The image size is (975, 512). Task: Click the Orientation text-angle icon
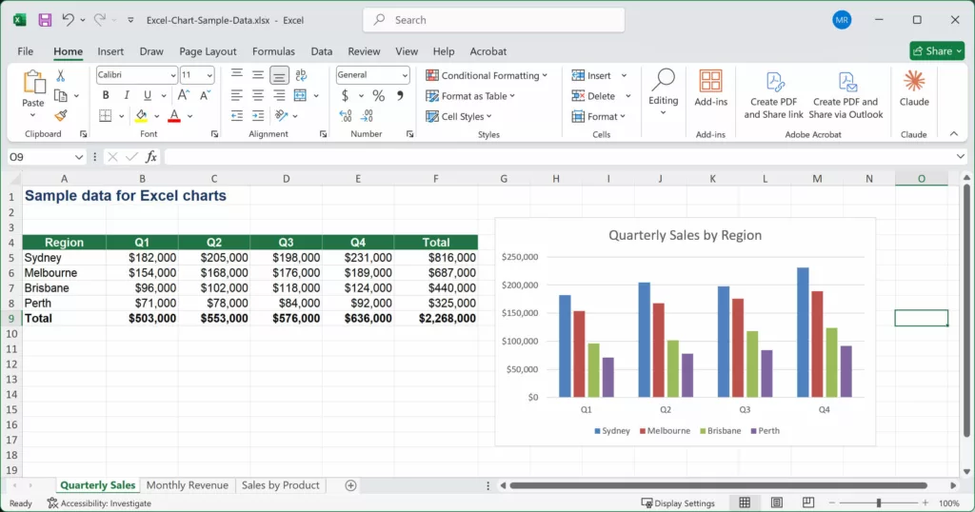(x=282, y=115)
